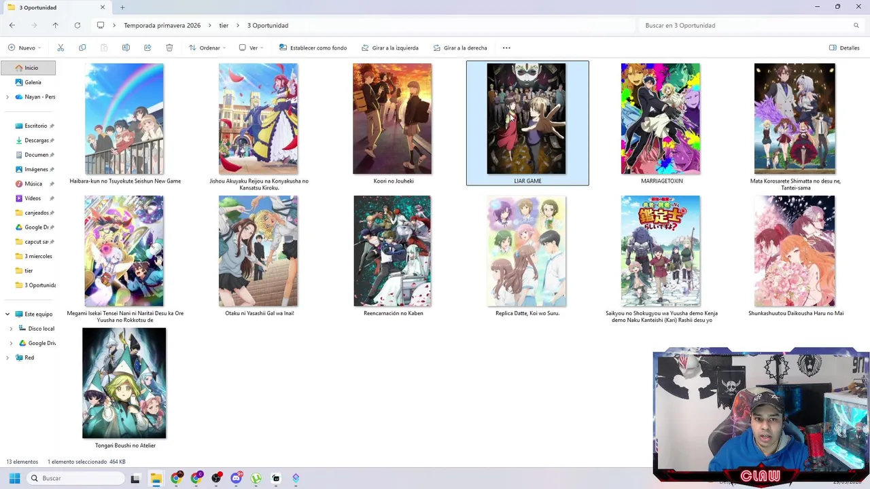Click chevron after Temporada primavera 2026

tap(209, 25)
